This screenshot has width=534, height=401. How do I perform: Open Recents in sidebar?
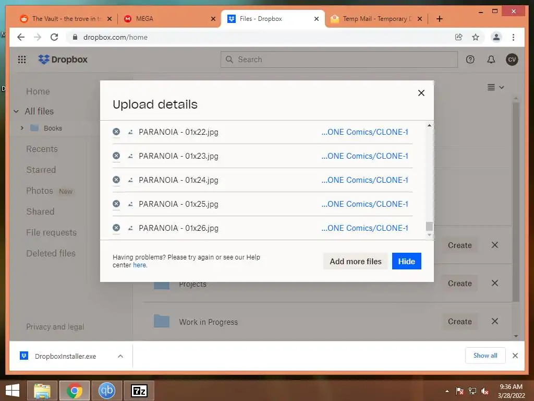[42, 149]
